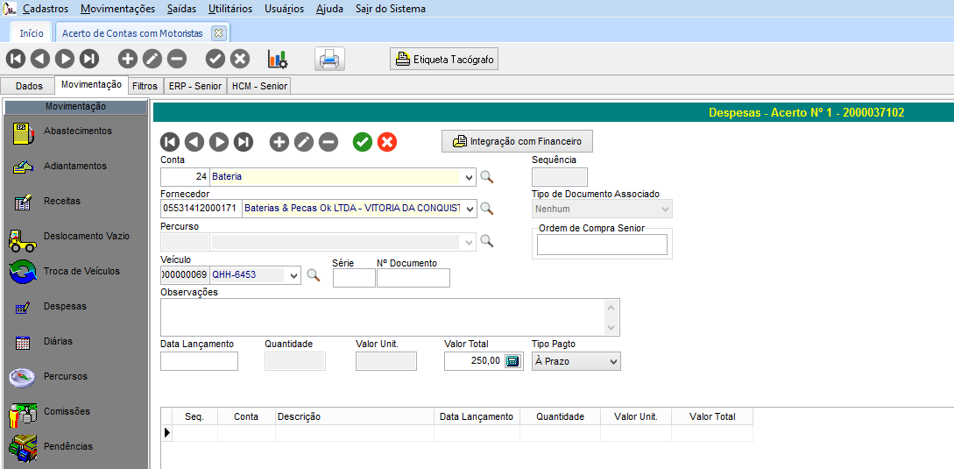Open the Cadastros menu

[45, 9]
